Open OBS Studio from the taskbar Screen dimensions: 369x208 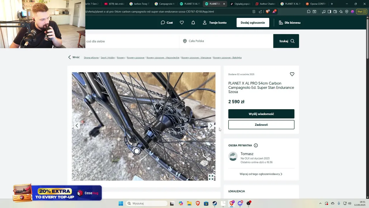click(x=249, y=203)
